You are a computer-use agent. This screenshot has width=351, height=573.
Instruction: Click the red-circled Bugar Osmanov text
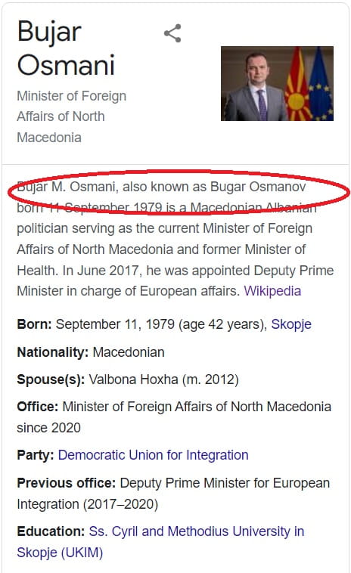[x=258, y=187]
